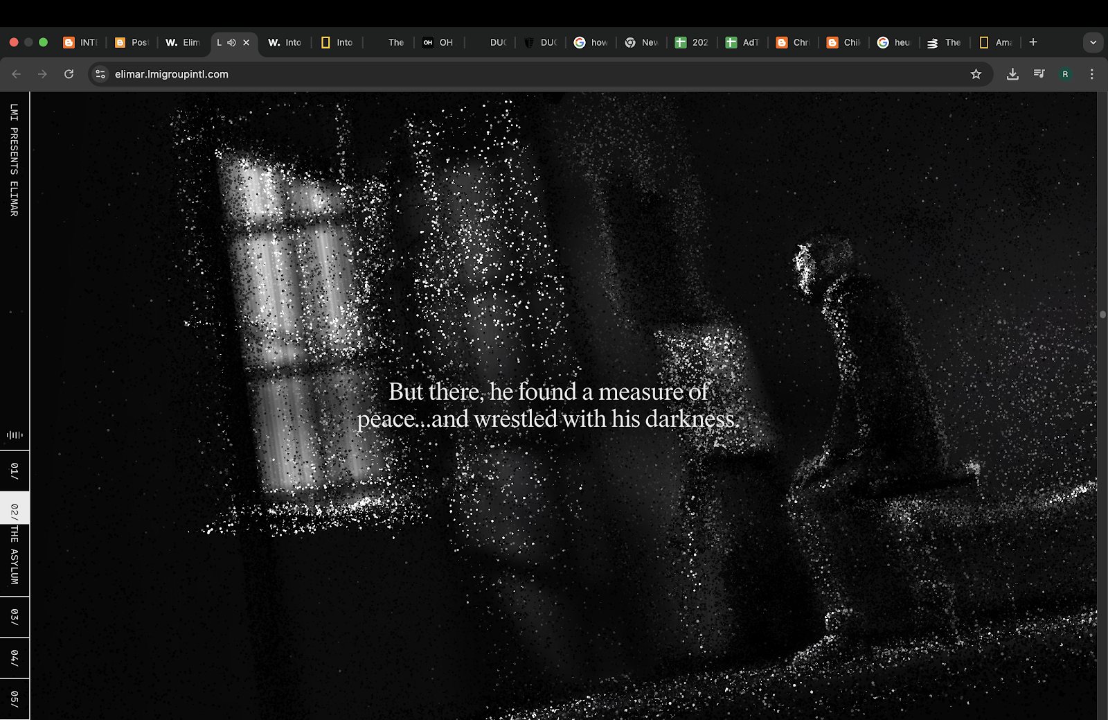Switch to the Ama tab

[996, 42]
